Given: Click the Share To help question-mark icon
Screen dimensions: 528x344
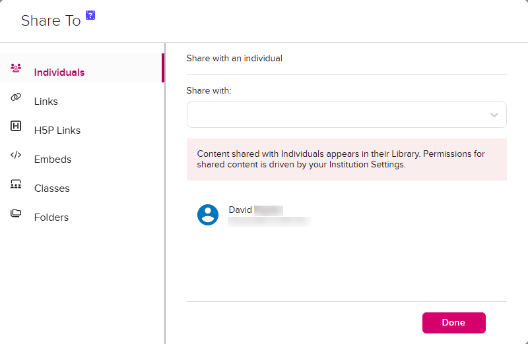Looking at the screenshot, I should (x=91, y=15).
